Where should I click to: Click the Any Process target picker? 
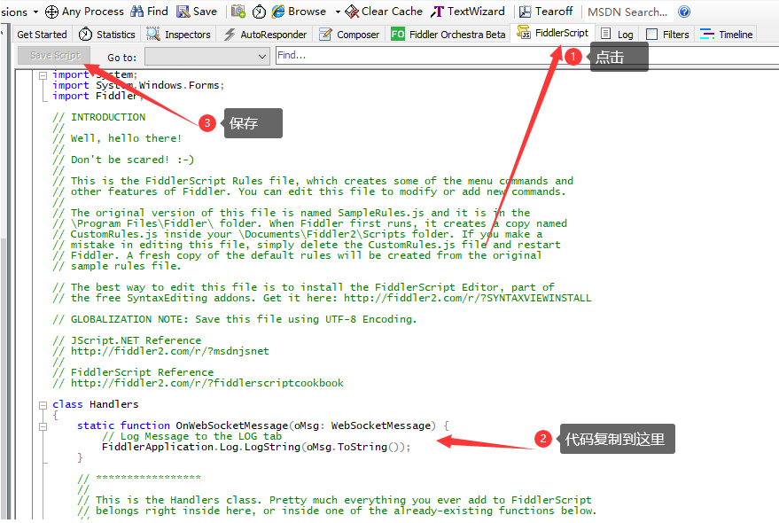click(x=84, y=12)
